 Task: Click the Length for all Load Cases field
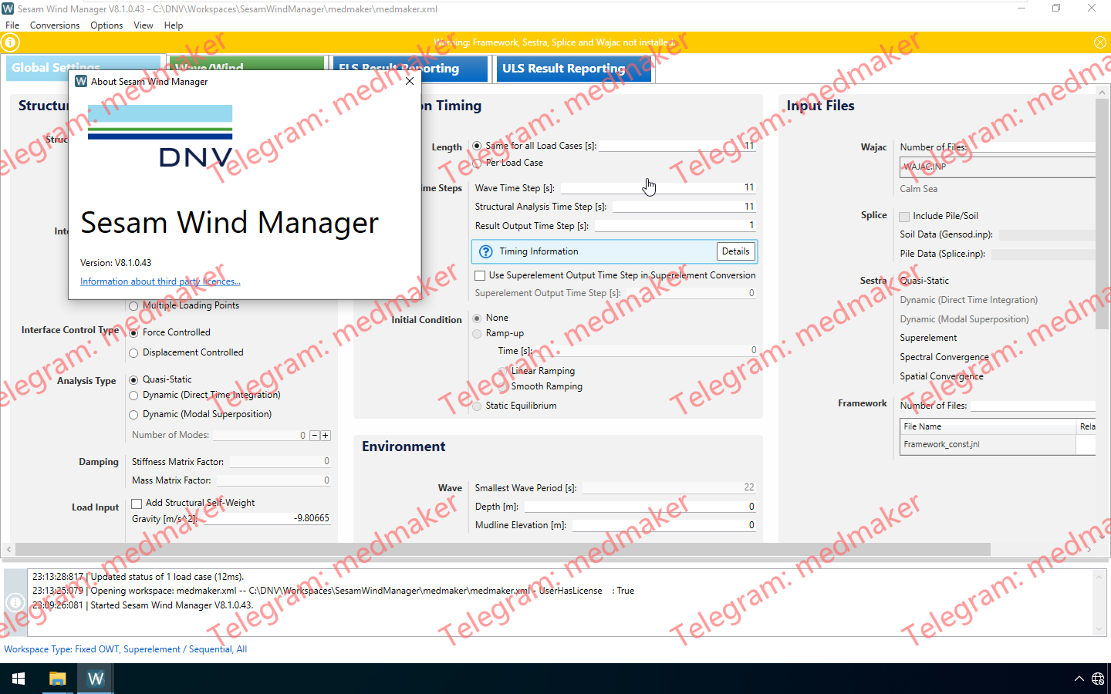[677, 146]
